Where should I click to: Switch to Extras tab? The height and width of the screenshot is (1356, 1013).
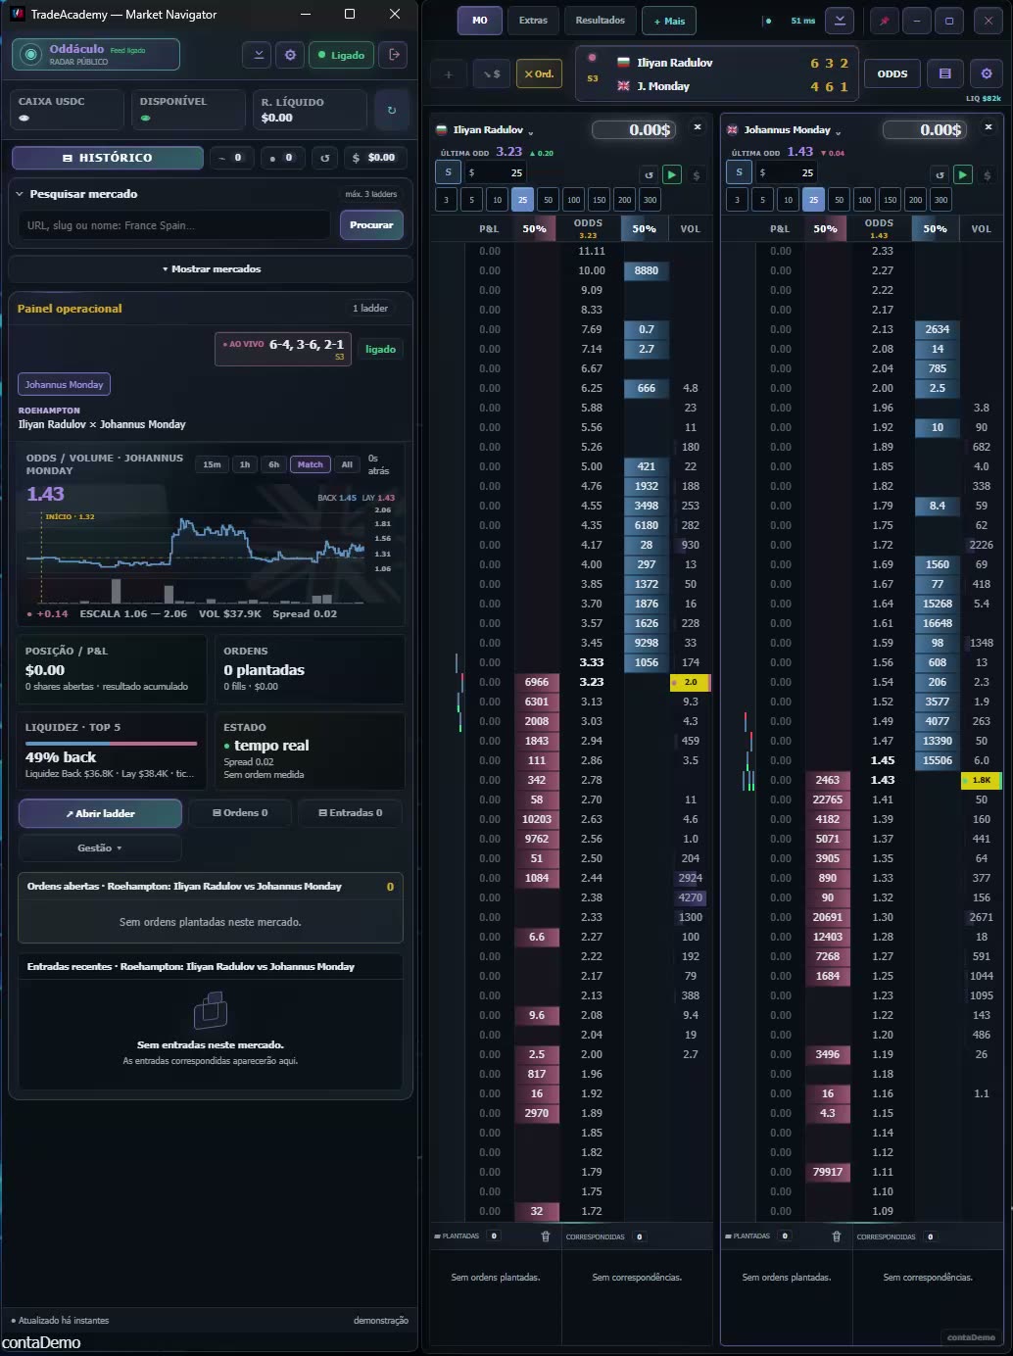[x=534, y=21]
